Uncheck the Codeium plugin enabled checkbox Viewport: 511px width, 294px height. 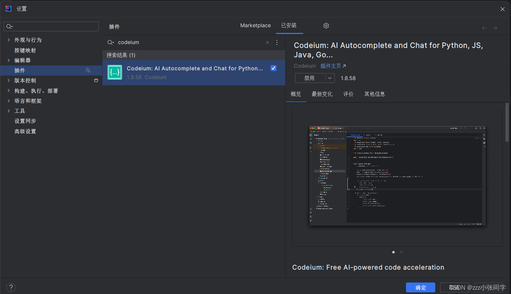click(x=273, y=68)
